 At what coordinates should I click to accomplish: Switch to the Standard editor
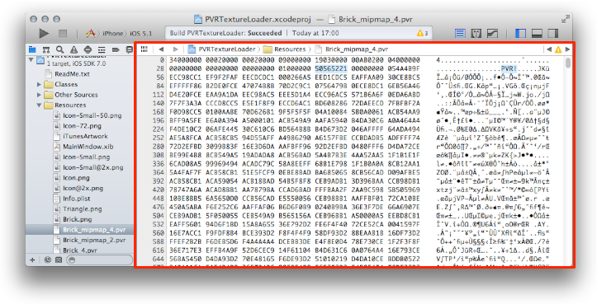click(460, 34)
